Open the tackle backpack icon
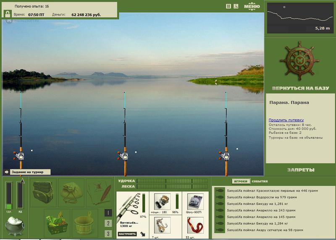The width and height of the screenshot is (336, 240). point(43,193)
